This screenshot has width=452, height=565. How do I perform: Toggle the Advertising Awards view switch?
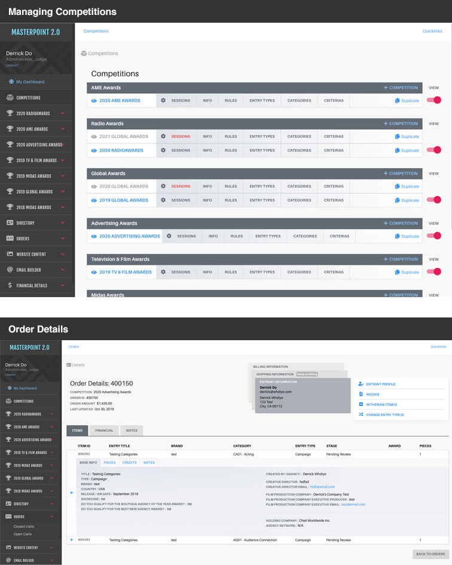coord(434,236)
